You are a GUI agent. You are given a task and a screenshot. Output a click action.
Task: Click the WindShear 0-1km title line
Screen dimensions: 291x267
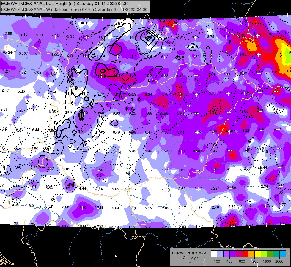tap(74, 9)
